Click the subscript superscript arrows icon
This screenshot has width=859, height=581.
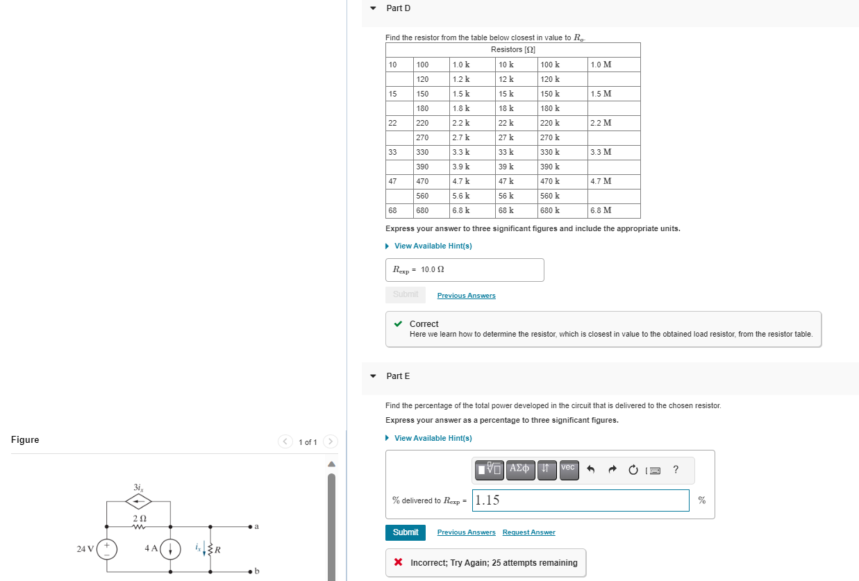(x=547, y=470)
